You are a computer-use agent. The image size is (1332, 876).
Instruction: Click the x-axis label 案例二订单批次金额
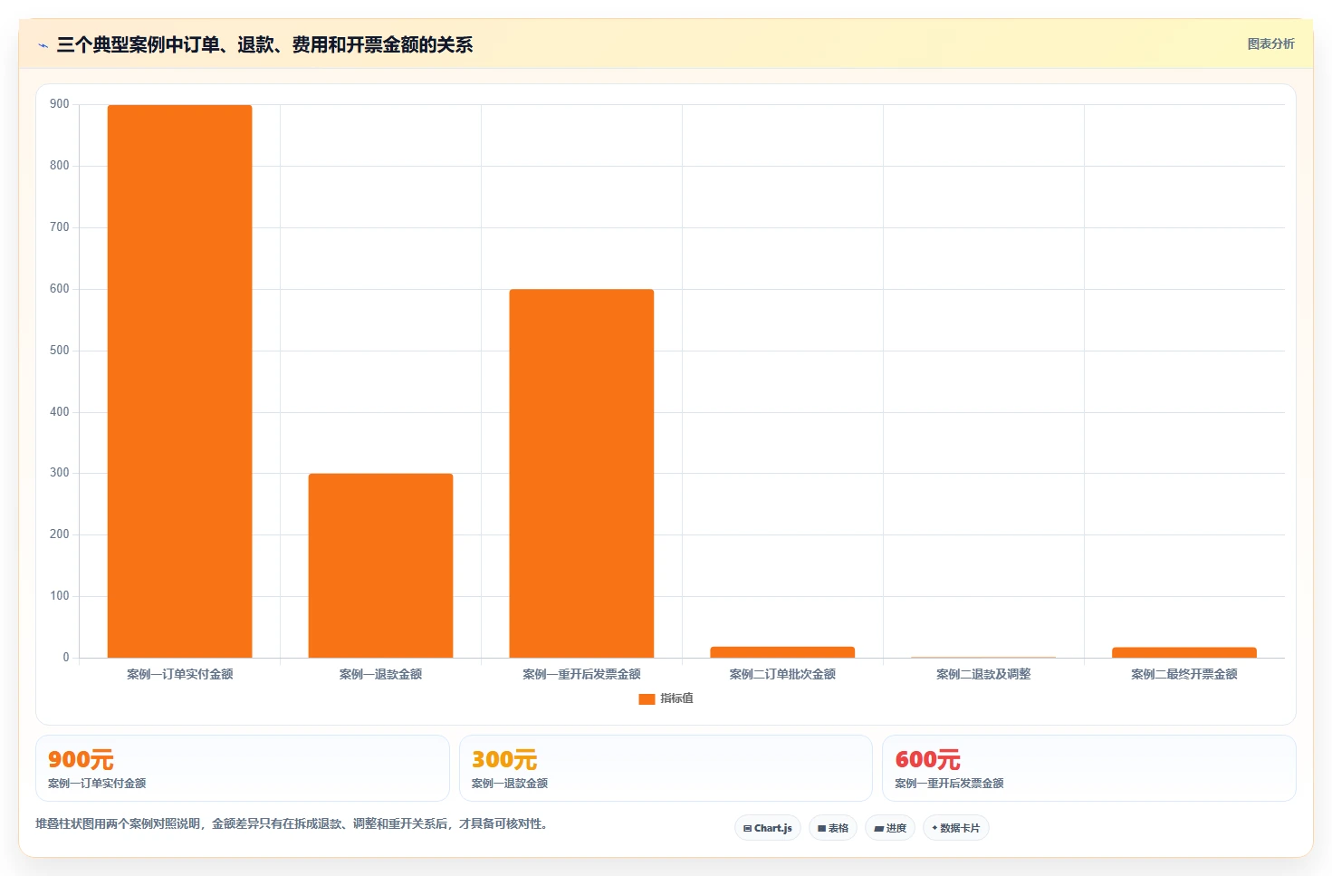(782, 674)
